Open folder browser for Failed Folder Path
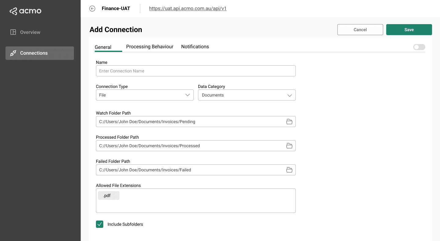 (289, 170)
